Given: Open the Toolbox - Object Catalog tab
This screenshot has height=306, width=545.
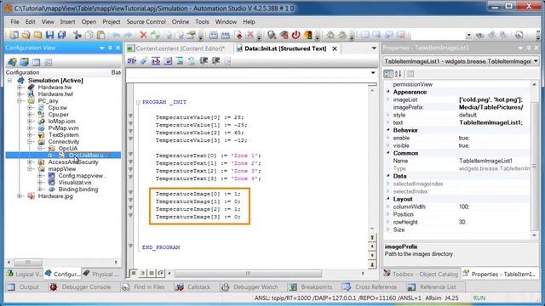Looking at the screenshot, I should (x=422, y=274).
